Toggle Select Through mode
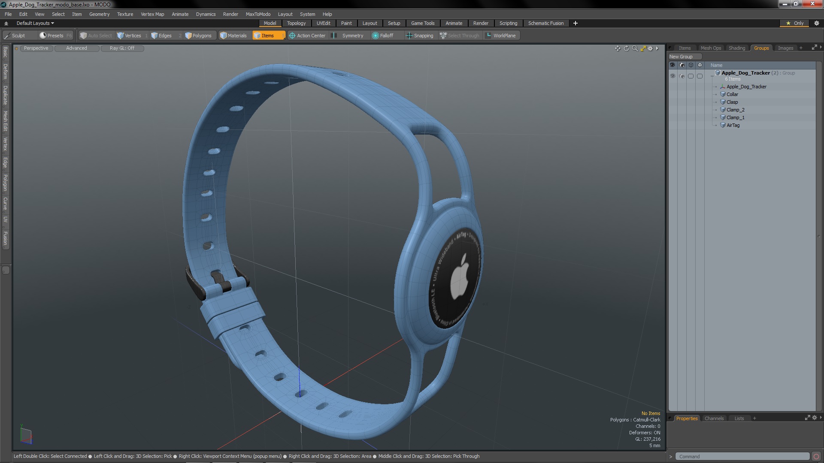 pyautogui.click(x=460, y=36)
